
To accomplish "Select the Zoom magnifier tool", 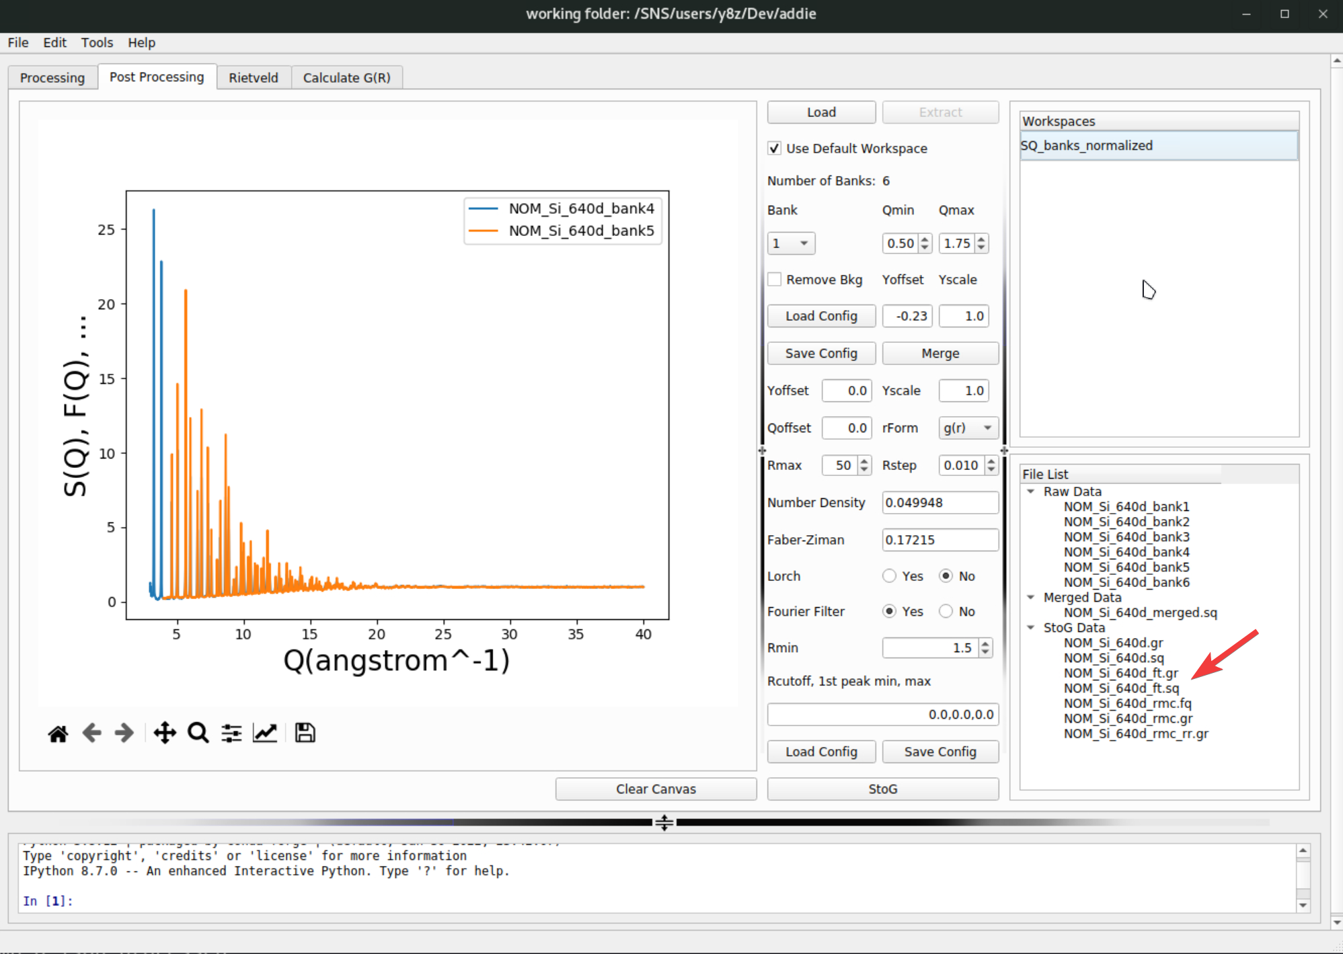I will 198,733.
